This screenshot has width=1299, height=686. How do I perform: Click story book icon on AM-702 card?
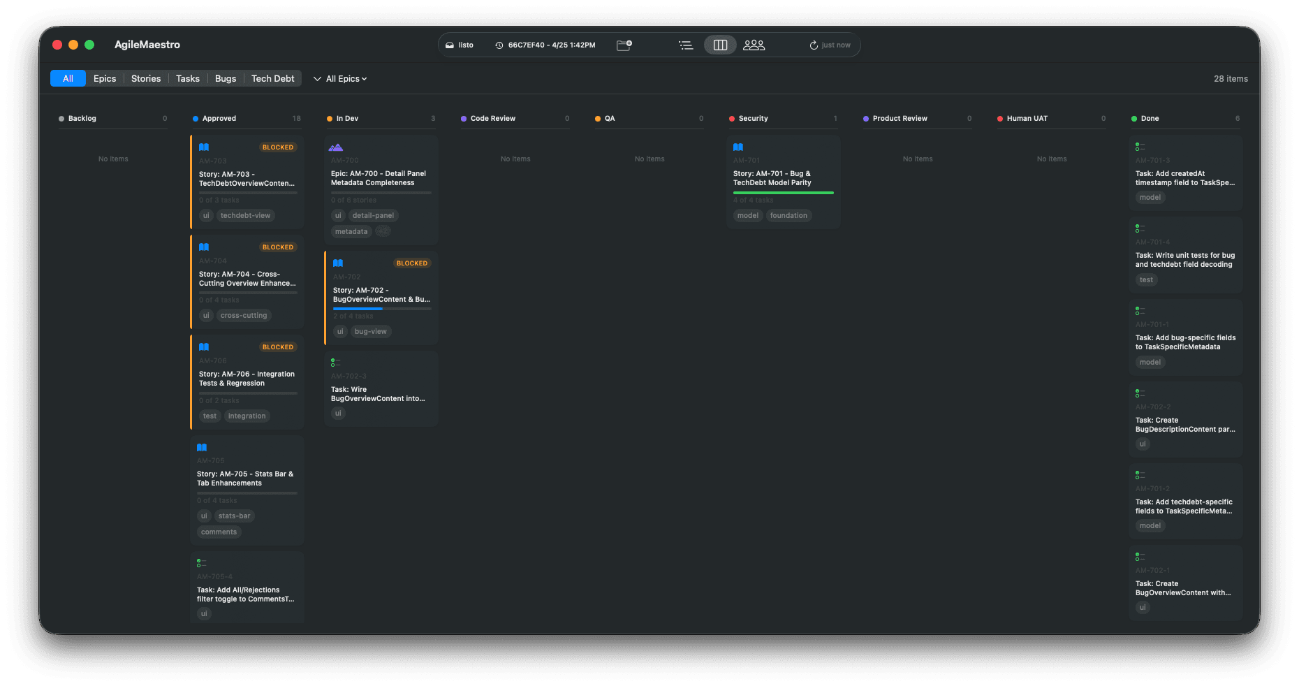click(338, 263)
